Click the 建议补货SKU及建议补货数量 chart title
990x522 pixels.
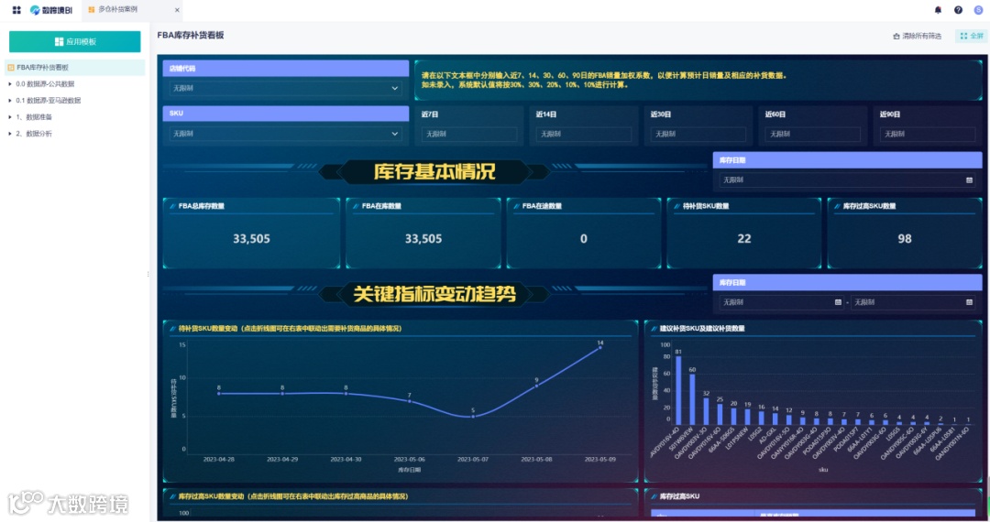(x=702, y=329)
